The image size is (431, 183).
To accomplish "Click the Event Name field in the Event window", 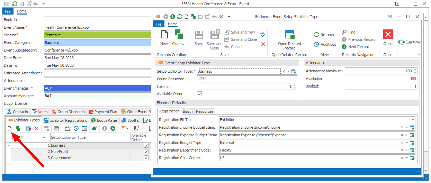I will click(x=98, y=27).
